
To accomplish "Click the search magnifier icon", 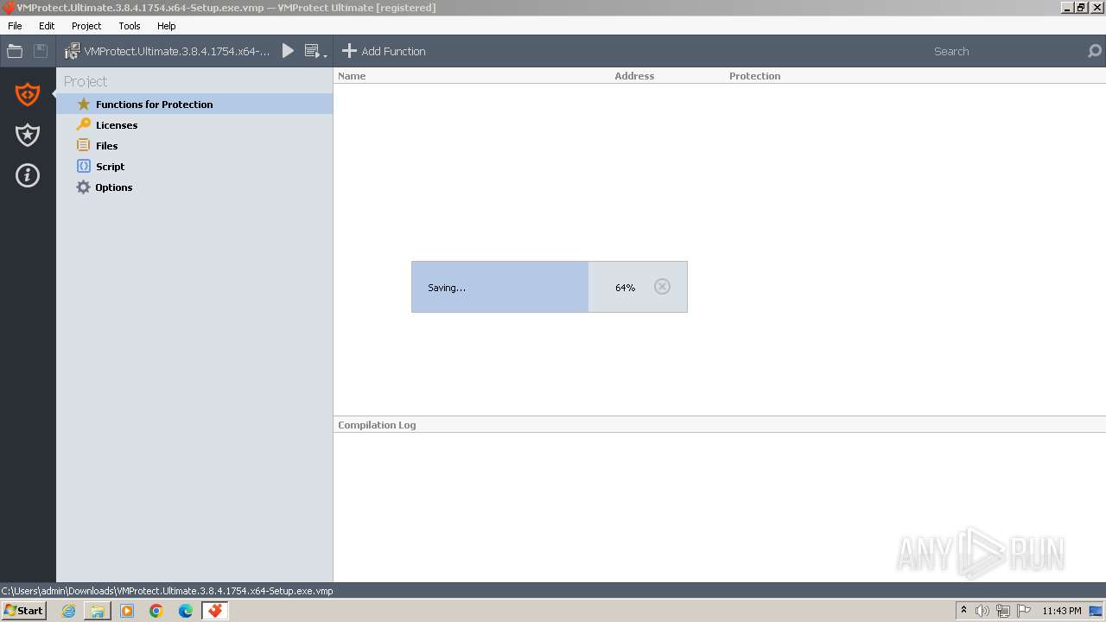I will [1095, 51].
